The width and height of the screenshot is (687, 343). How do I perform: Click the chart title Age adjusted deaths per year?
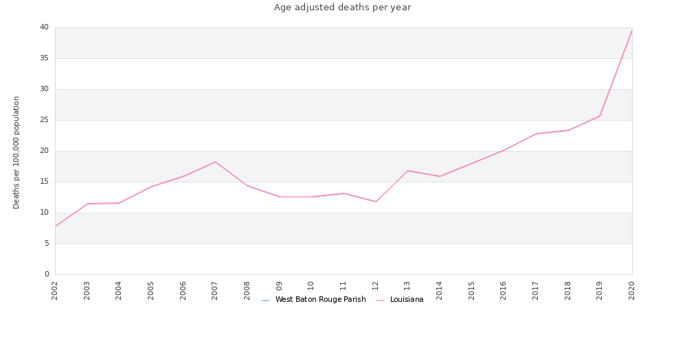[x=343, y=8]
